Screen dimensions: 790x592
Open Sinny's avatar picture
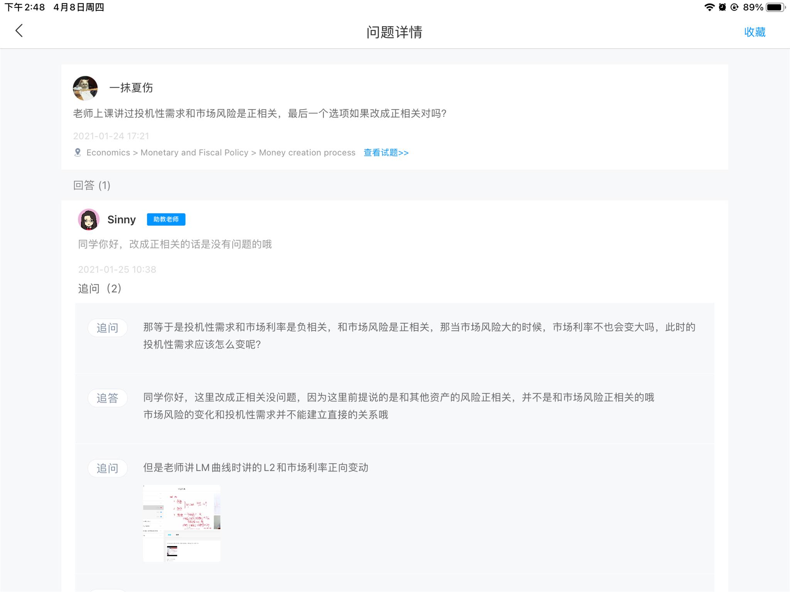point(89,219)
